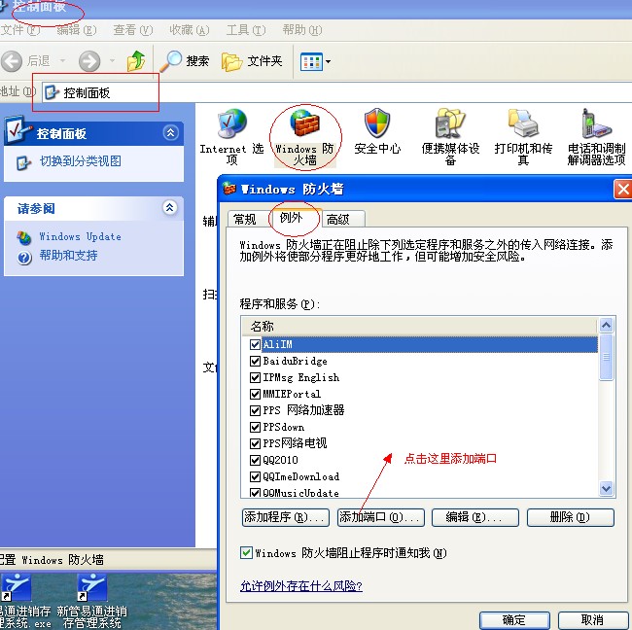Click the 取消 button
Image resolution: width=632 pixels, height=630 pixels.
[593, 620]
